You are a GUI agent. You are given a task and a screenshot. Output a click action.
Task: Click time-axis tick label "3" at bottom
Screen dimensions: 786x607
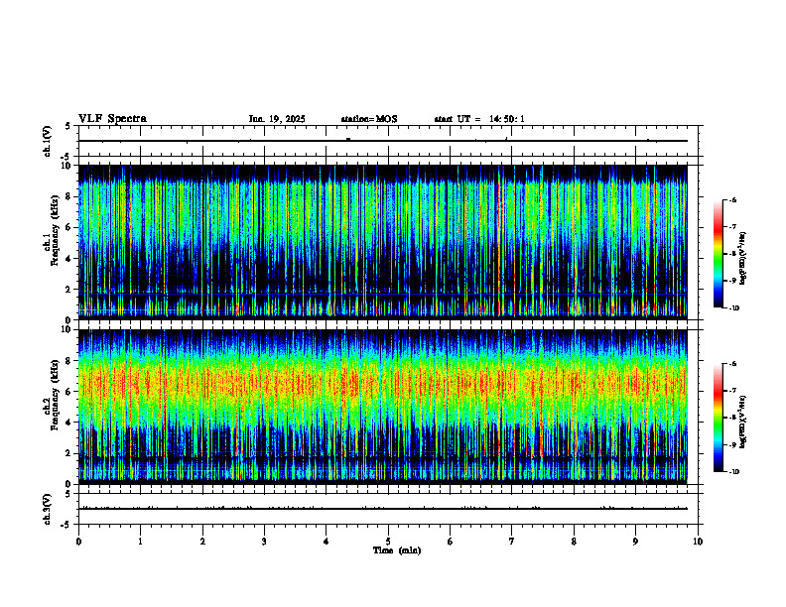(x=264, y=542)
